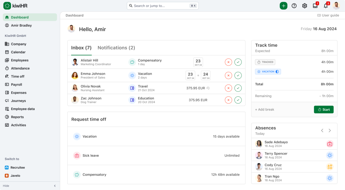Approve Alistair Hill's compensatory request
The image size is (345, 190).
coord(238,62)
